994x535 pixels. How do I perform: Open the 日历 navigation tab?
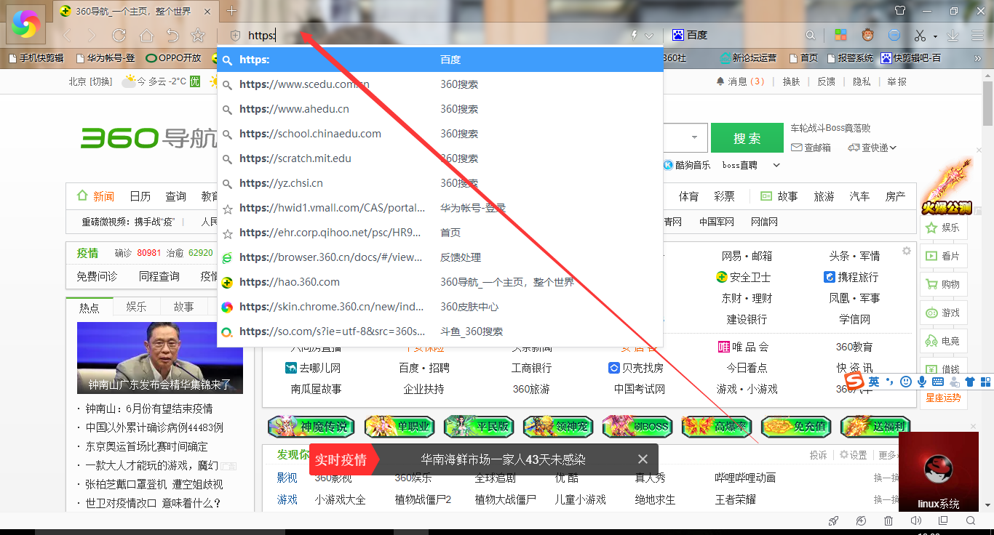coord(140,196)
